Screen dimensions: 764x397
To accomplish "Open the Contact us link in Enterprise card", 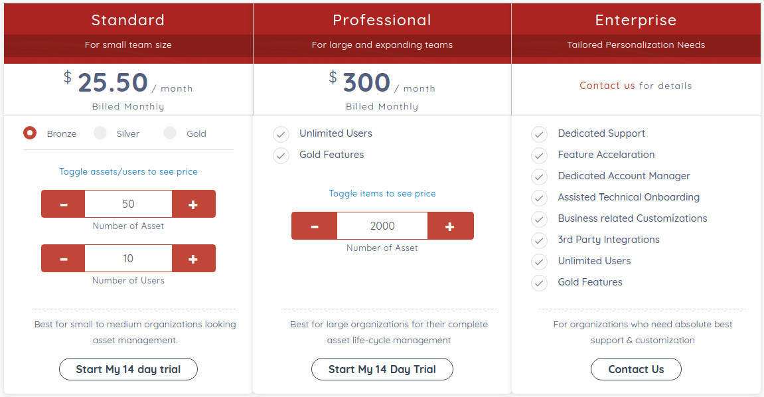I will pyautogui.click(x=607, y=86).
